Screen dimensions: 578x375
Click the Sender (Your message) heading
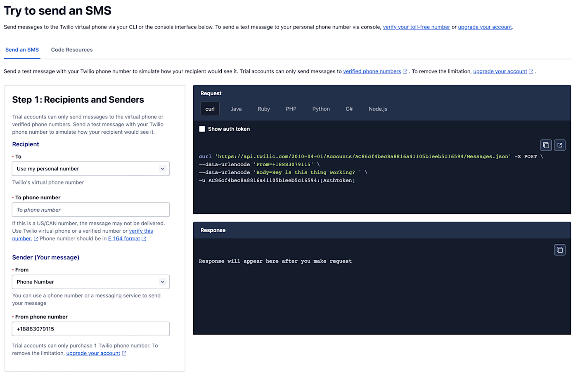click(x=46, y=257)
